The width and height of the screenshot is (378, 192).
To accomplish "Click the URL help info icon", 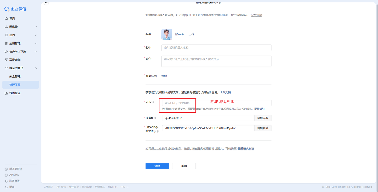I will (x=153, y=102).
